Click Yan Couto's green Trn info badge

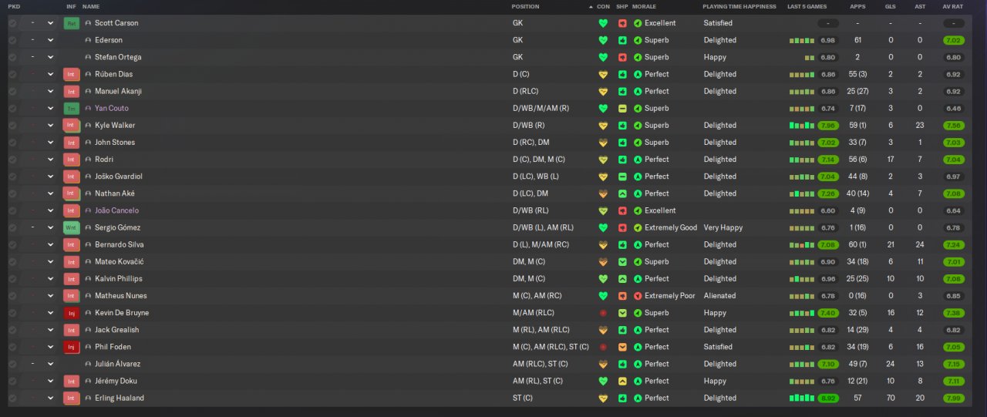coord(72,109)
